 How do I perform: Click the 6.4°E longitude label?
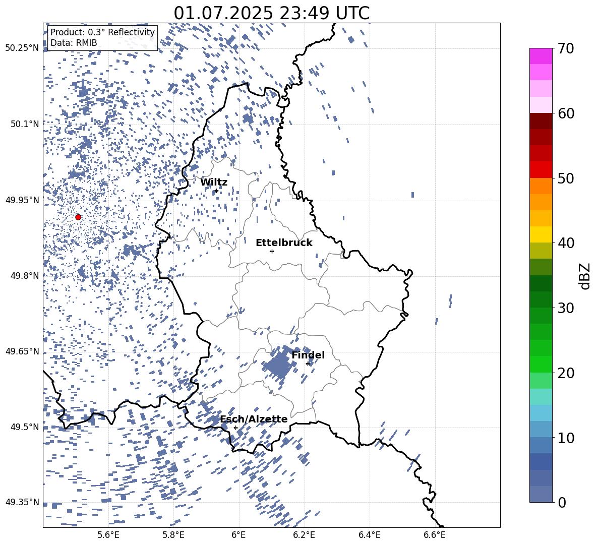tap(370, 535)
